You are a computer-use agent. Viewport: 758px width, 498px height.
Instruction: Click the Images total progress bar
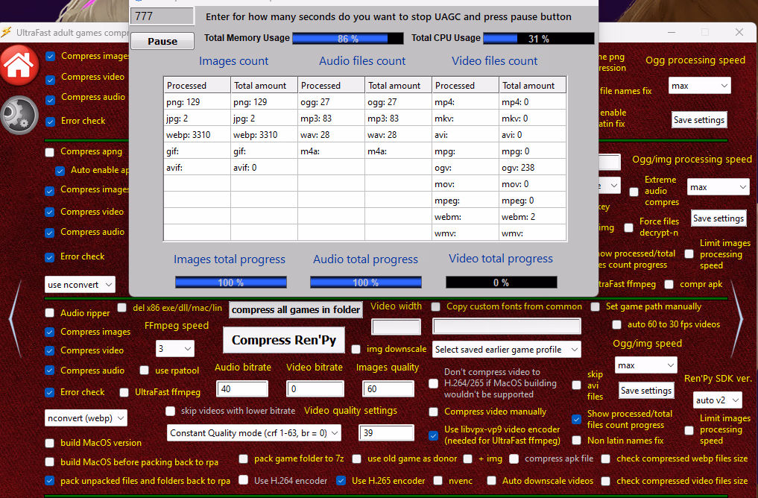230,283
